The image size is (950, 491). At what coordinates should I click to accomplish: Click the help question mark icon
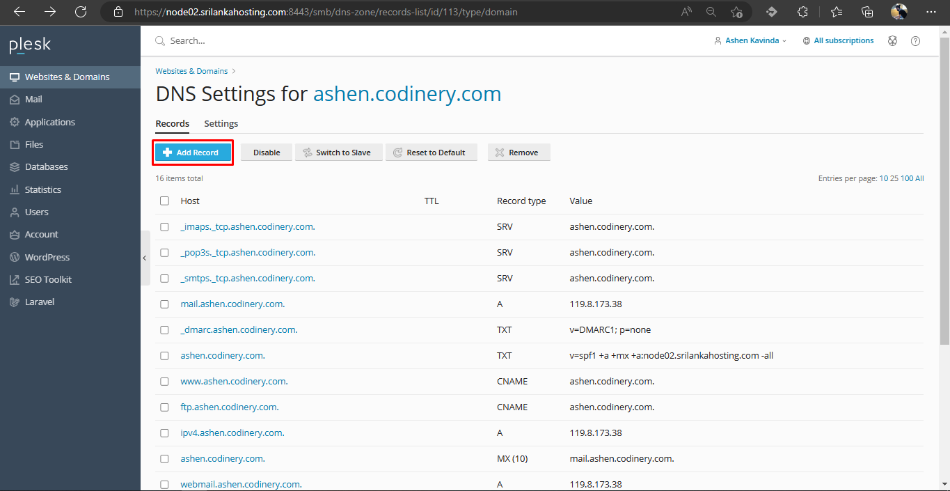point(915,41)
